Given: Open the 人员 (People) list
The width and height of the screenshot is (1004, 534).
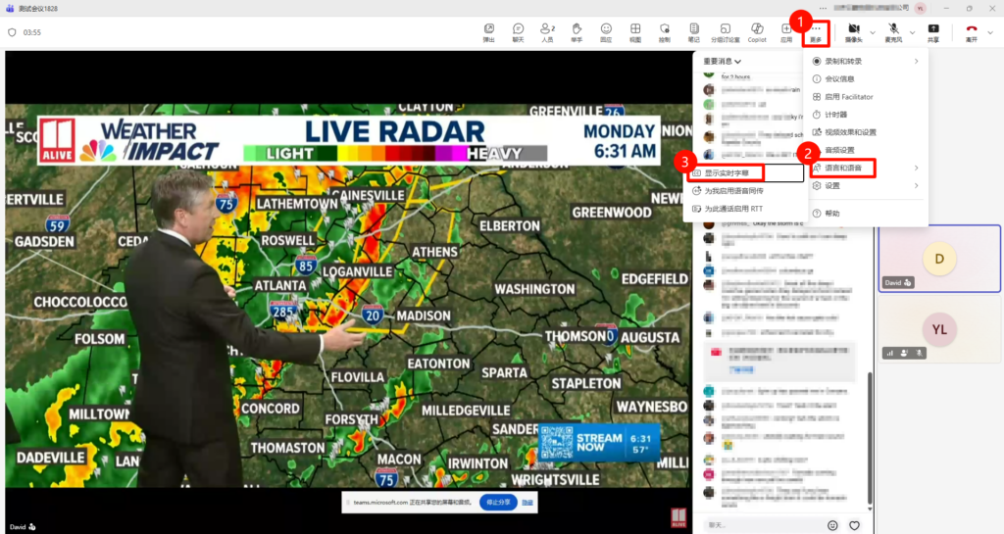Looking at the screenshot, I should point(547,32).
